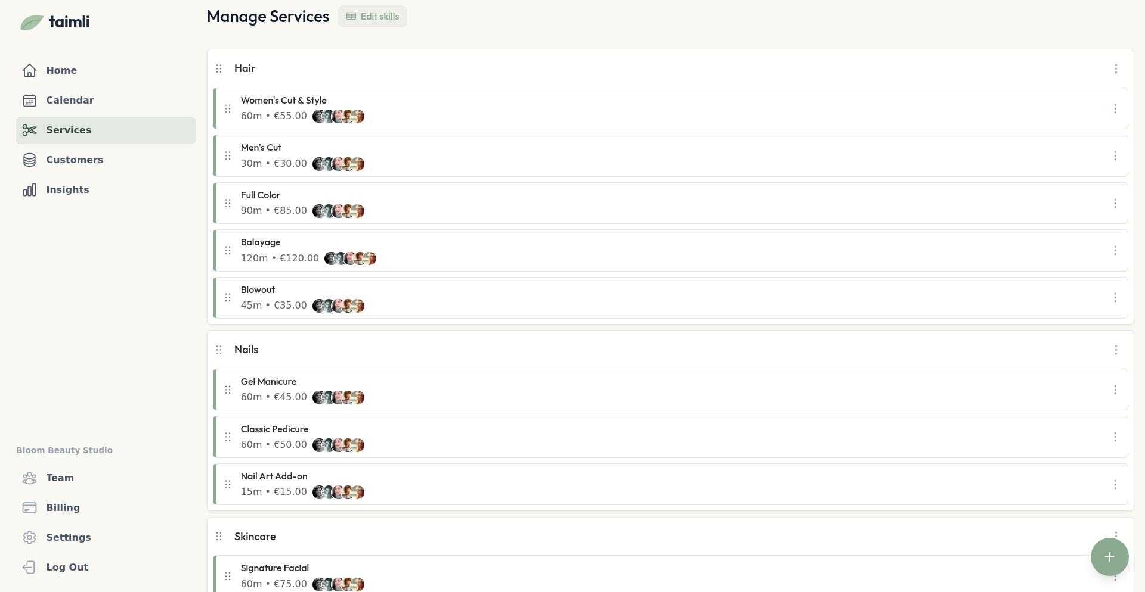The height and width of the screenshot is (592, 1145).
Task: Click the Customers database icon
Action: 30,160
